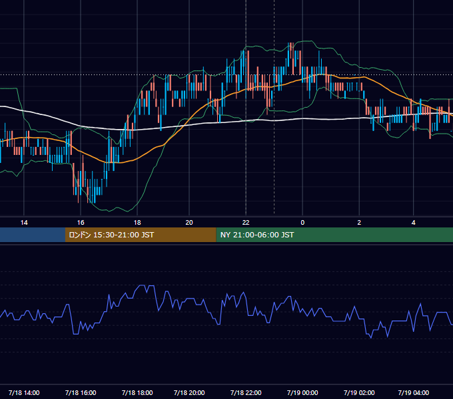This screenshot has height=399, width=453.
Task: Click the NY 21:00-06:00 JST session bar
Action: point(334,235)
